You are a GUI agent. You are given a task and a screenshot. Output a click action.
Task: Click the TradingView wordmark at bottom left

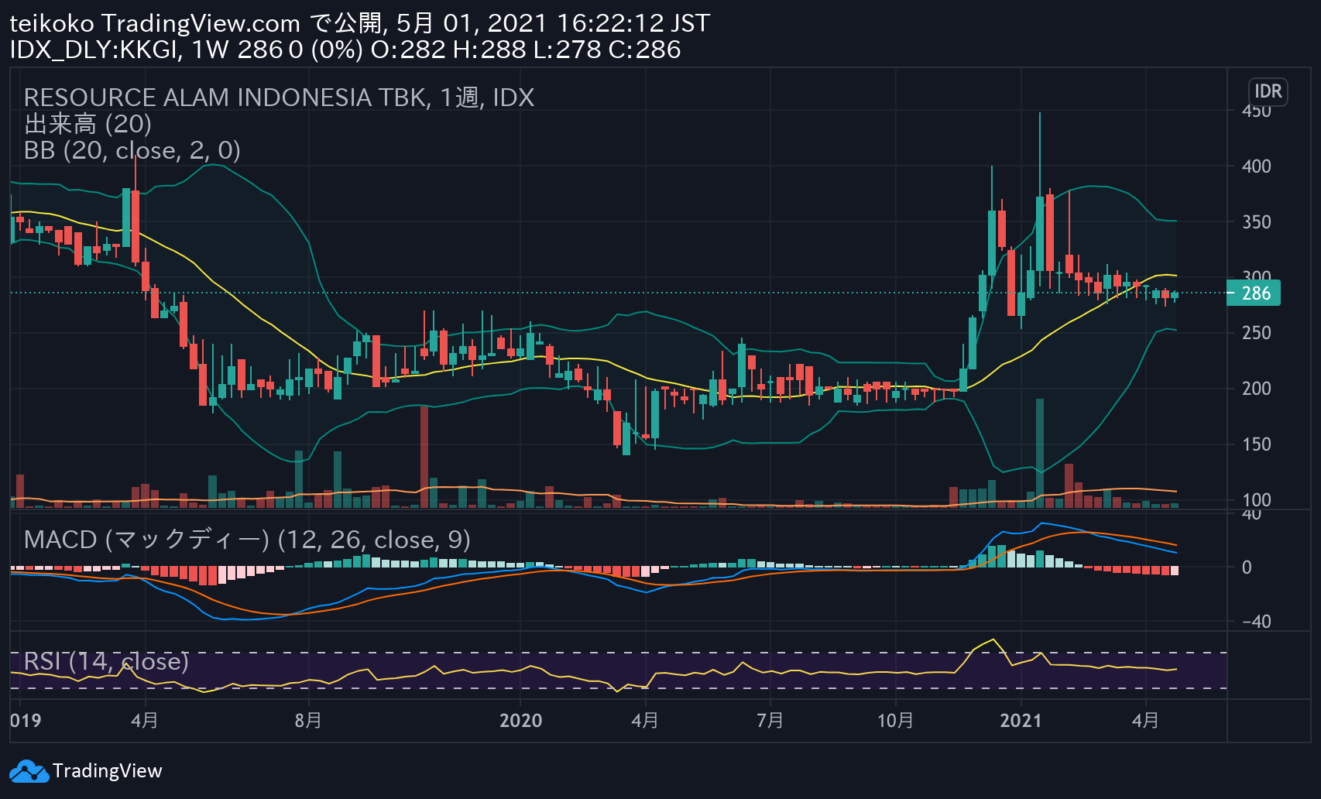pyautogui.click(x=108, y=771)
